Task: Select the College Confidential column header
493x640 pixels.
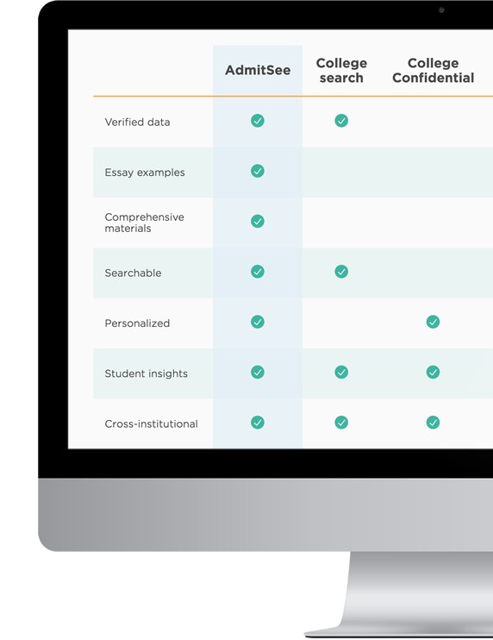Action: click(433, 70)
